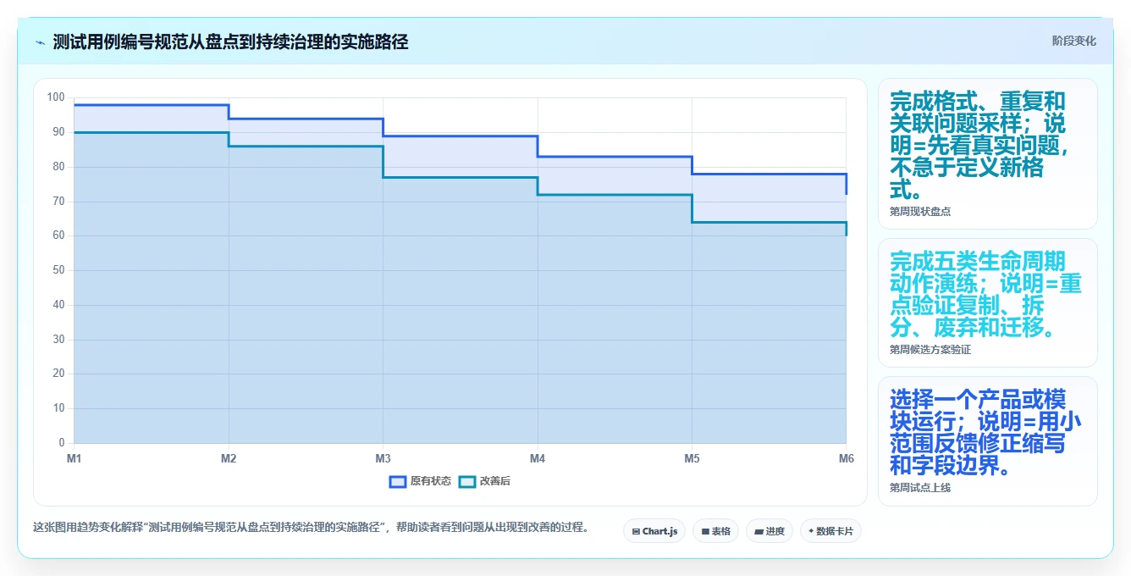Click the M4 axis label
The width and height of the screenshot is (1131, 576).
(x=538, y=458)
